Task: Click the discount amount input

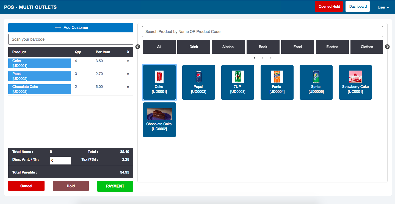Action: click(60, 161)
